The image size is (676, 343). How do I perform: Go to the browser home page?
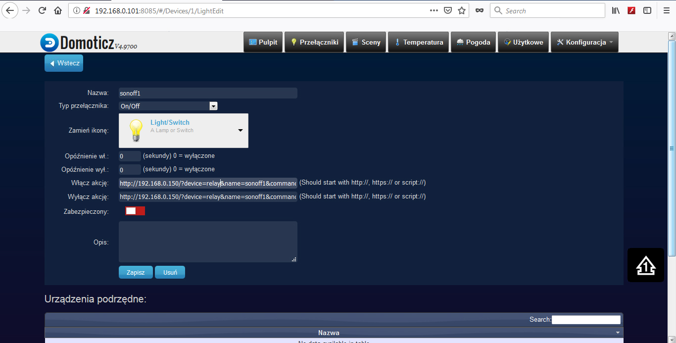click(58, 10)
